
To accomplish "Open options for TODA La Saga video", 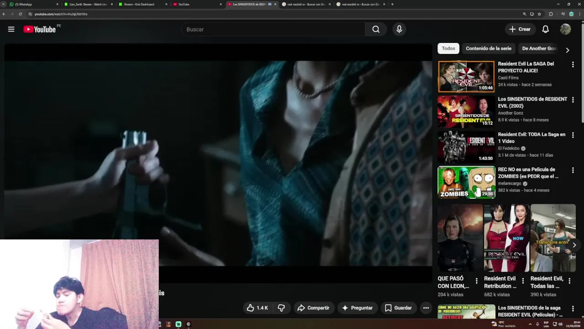I will (x=573, y=135).
